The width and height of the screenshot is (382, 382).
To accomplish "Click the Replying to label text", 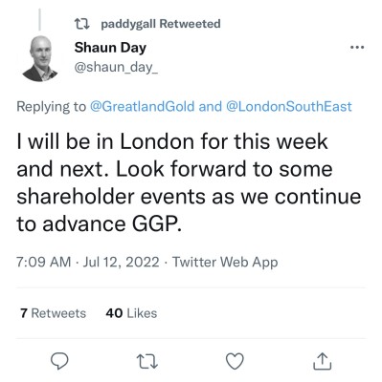I will pyautogui.click(x=52, y=107).
